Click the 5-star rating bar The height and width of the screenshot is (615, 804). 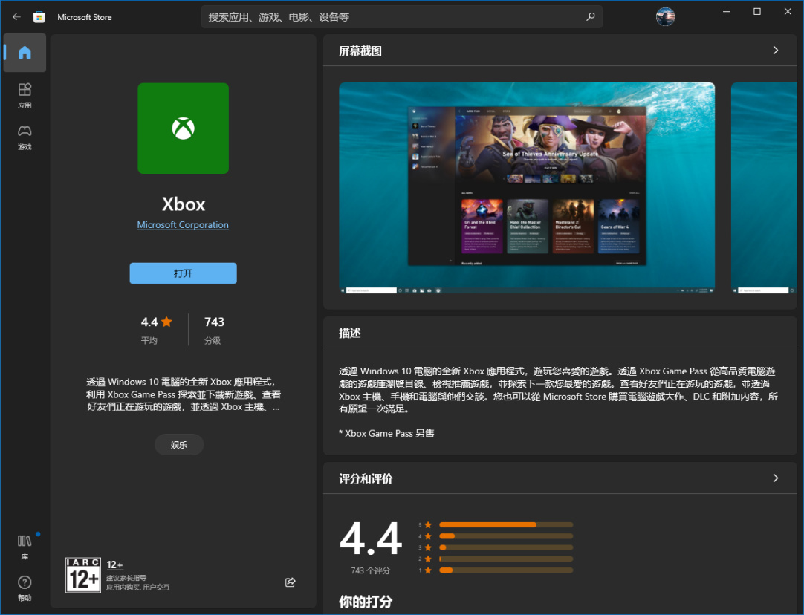(x=505, y=525)
